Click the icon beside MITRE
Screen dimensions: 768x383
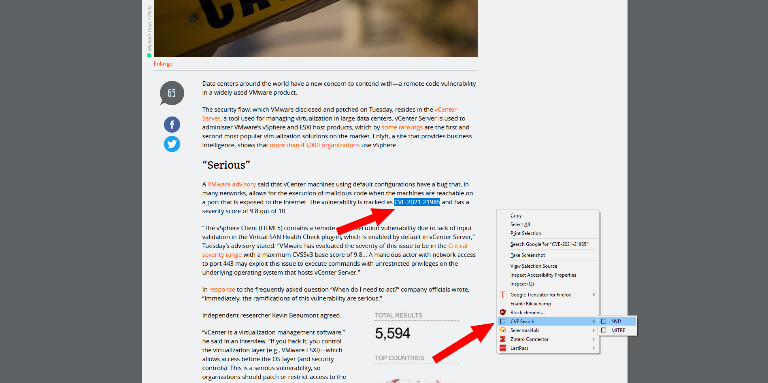point(604,330)
